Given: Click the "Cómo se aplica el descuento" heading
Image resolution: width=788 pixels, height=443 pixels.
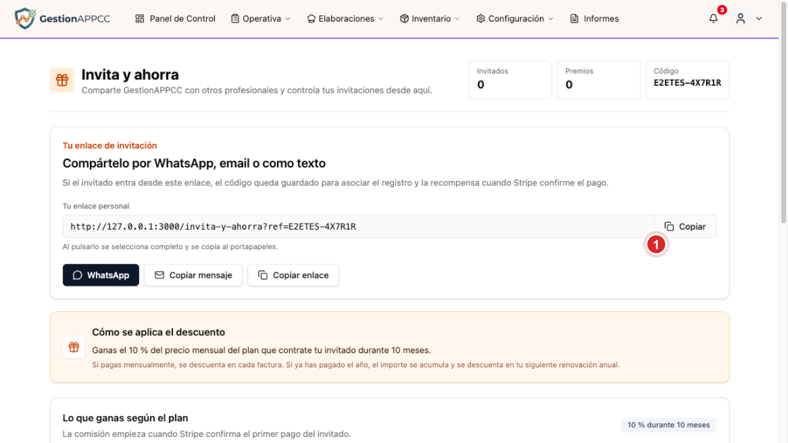Looking at the screenshot, I should pyautogui.click(x=159, y=332).
